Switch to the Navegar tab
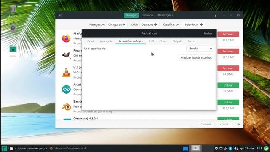This screenshot has width=270, height=152. (x=131, y=15)
